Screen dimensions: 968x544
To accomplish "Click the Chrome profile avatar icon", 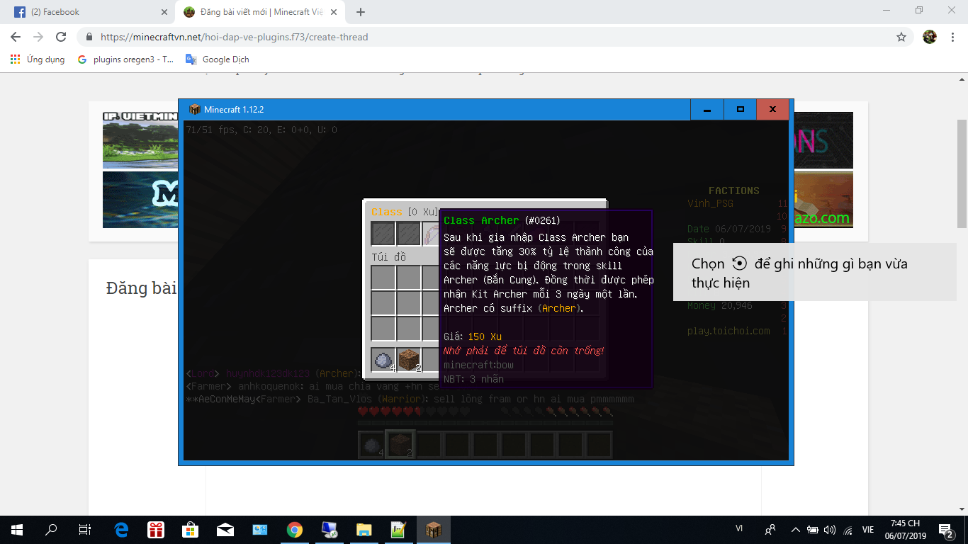I will pos(929,37).
